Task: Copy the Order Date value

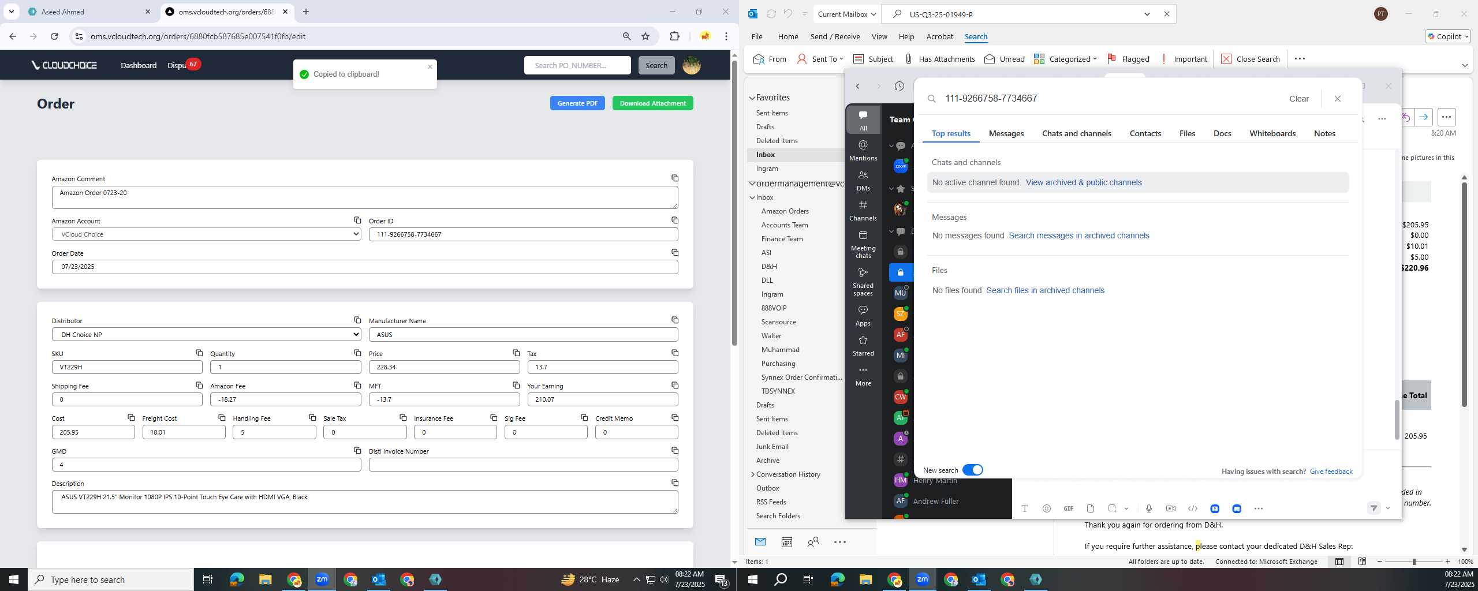Action: click(674, 253)
